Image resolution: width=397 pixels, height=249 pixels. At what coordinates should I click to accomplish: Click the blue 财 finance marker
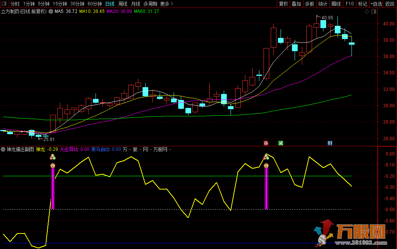click(x=330, y=143)
